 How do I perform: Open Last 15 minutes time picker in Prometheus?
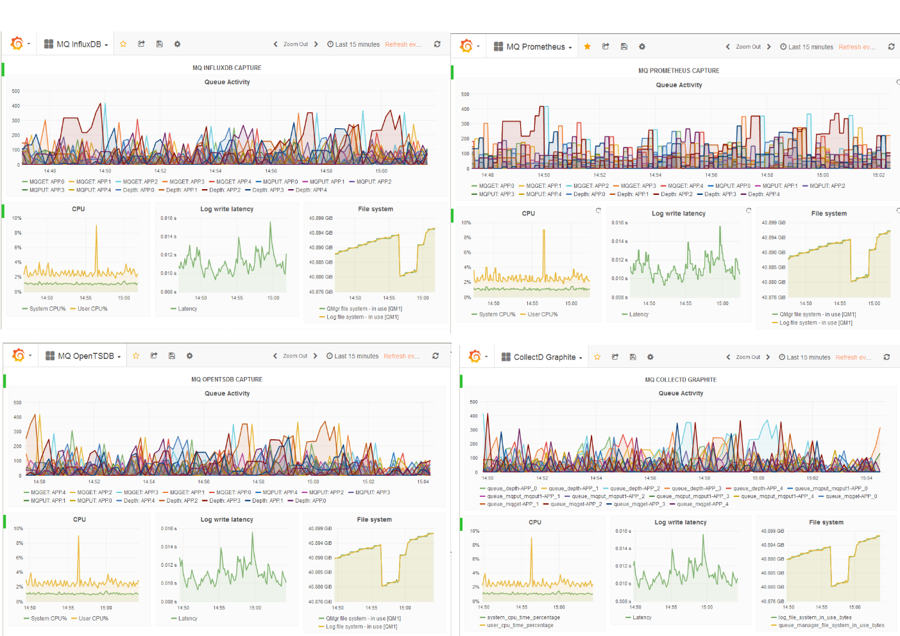[806, 47]
